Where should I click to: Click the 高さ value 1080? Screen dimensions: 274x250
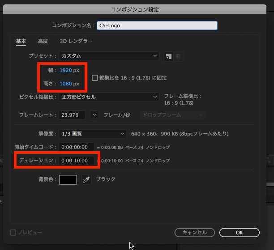click(x=66, y=84)
